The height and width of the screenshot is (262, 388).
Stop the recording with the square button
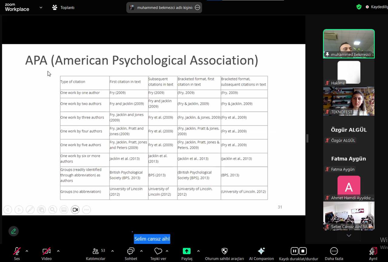303,251
